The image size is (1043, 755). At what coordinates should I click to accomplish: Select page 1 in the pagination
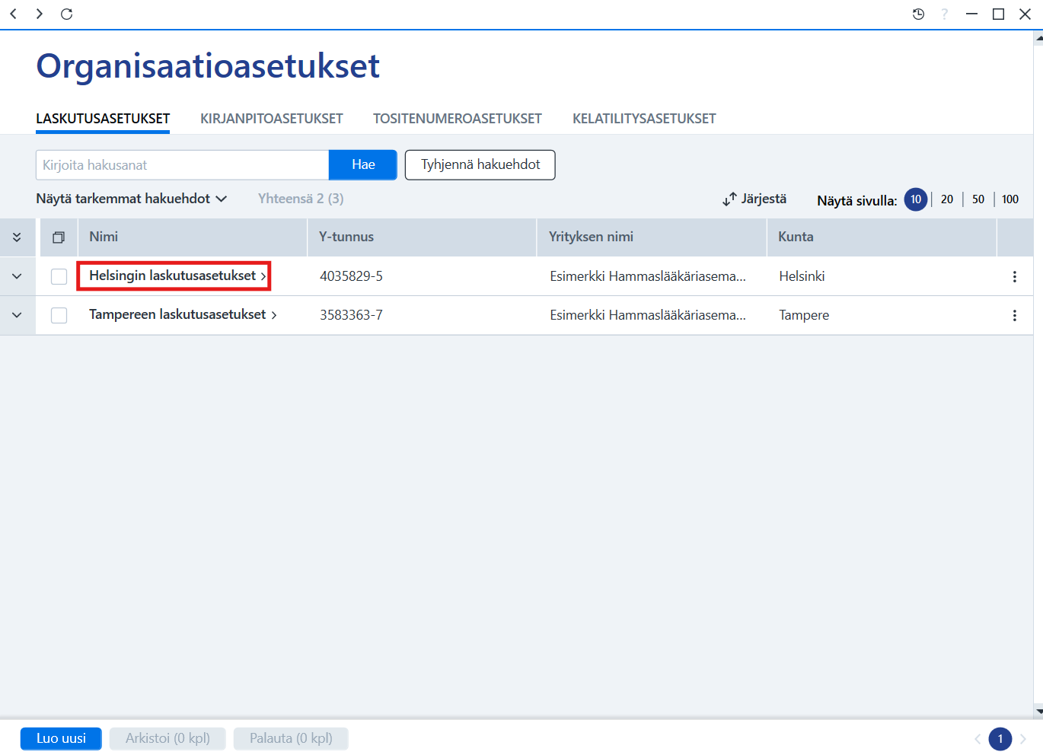(x=1000, y=739)
